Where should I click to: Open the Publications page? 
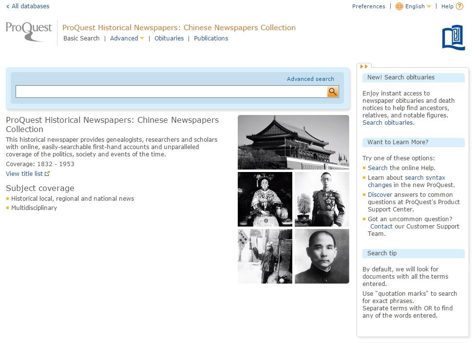pyautogui.click(x=211, y=38)
